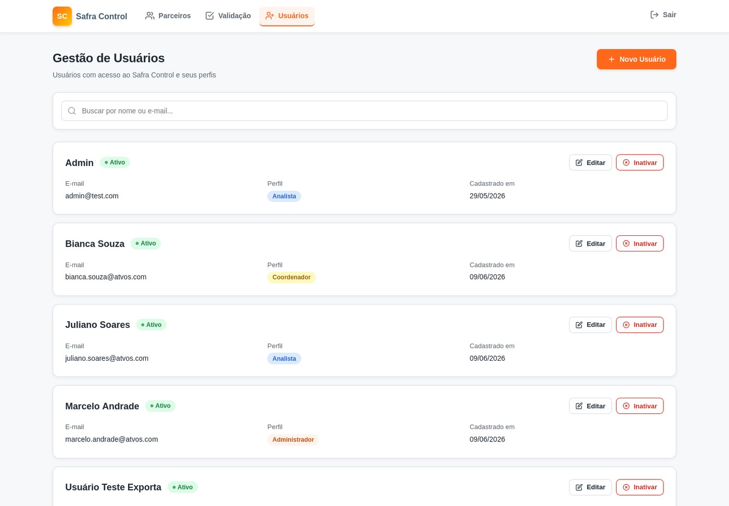Image resolution: width=729 pixels, height=506 pixels.
Task: Click the email juliano.soares@atvos.com
Action: [x=107, y=358]
